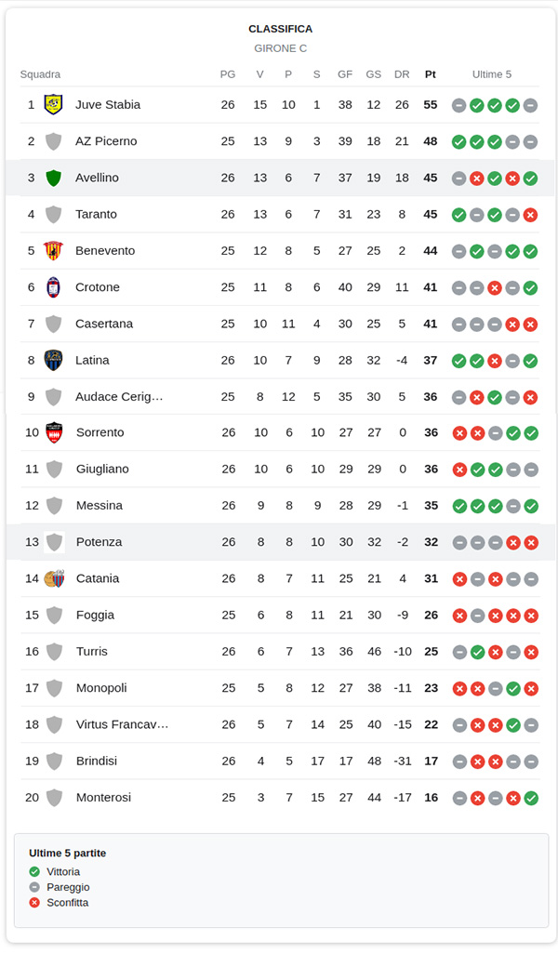Click the Benevento team crest
The width and height of the screenshot is (558, 954).
click(x=54, y=251)
